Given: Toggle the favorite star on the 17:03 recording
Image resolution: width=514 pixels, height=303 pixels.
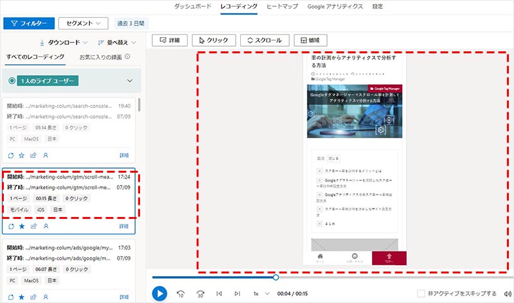Looking at the screenshot, I should tap(22, 297).
